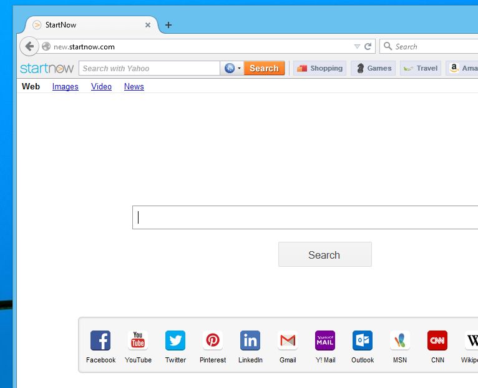This screenshot has width=478, height=388.
Task: Click the address bar URL new.startnow.com
Action: tap(84, 47)
